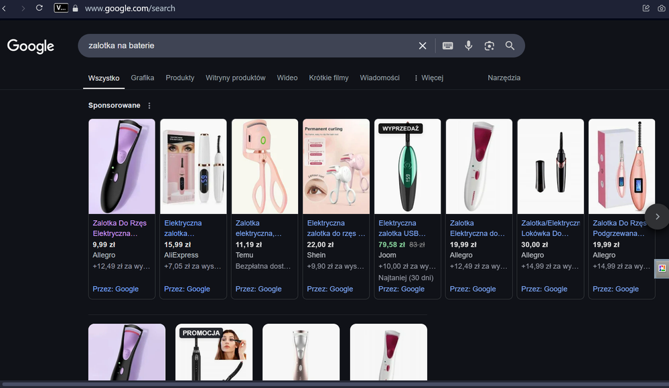Show next sponsored products with arrow
Screen dimensions: 669x388
(657, 217)
